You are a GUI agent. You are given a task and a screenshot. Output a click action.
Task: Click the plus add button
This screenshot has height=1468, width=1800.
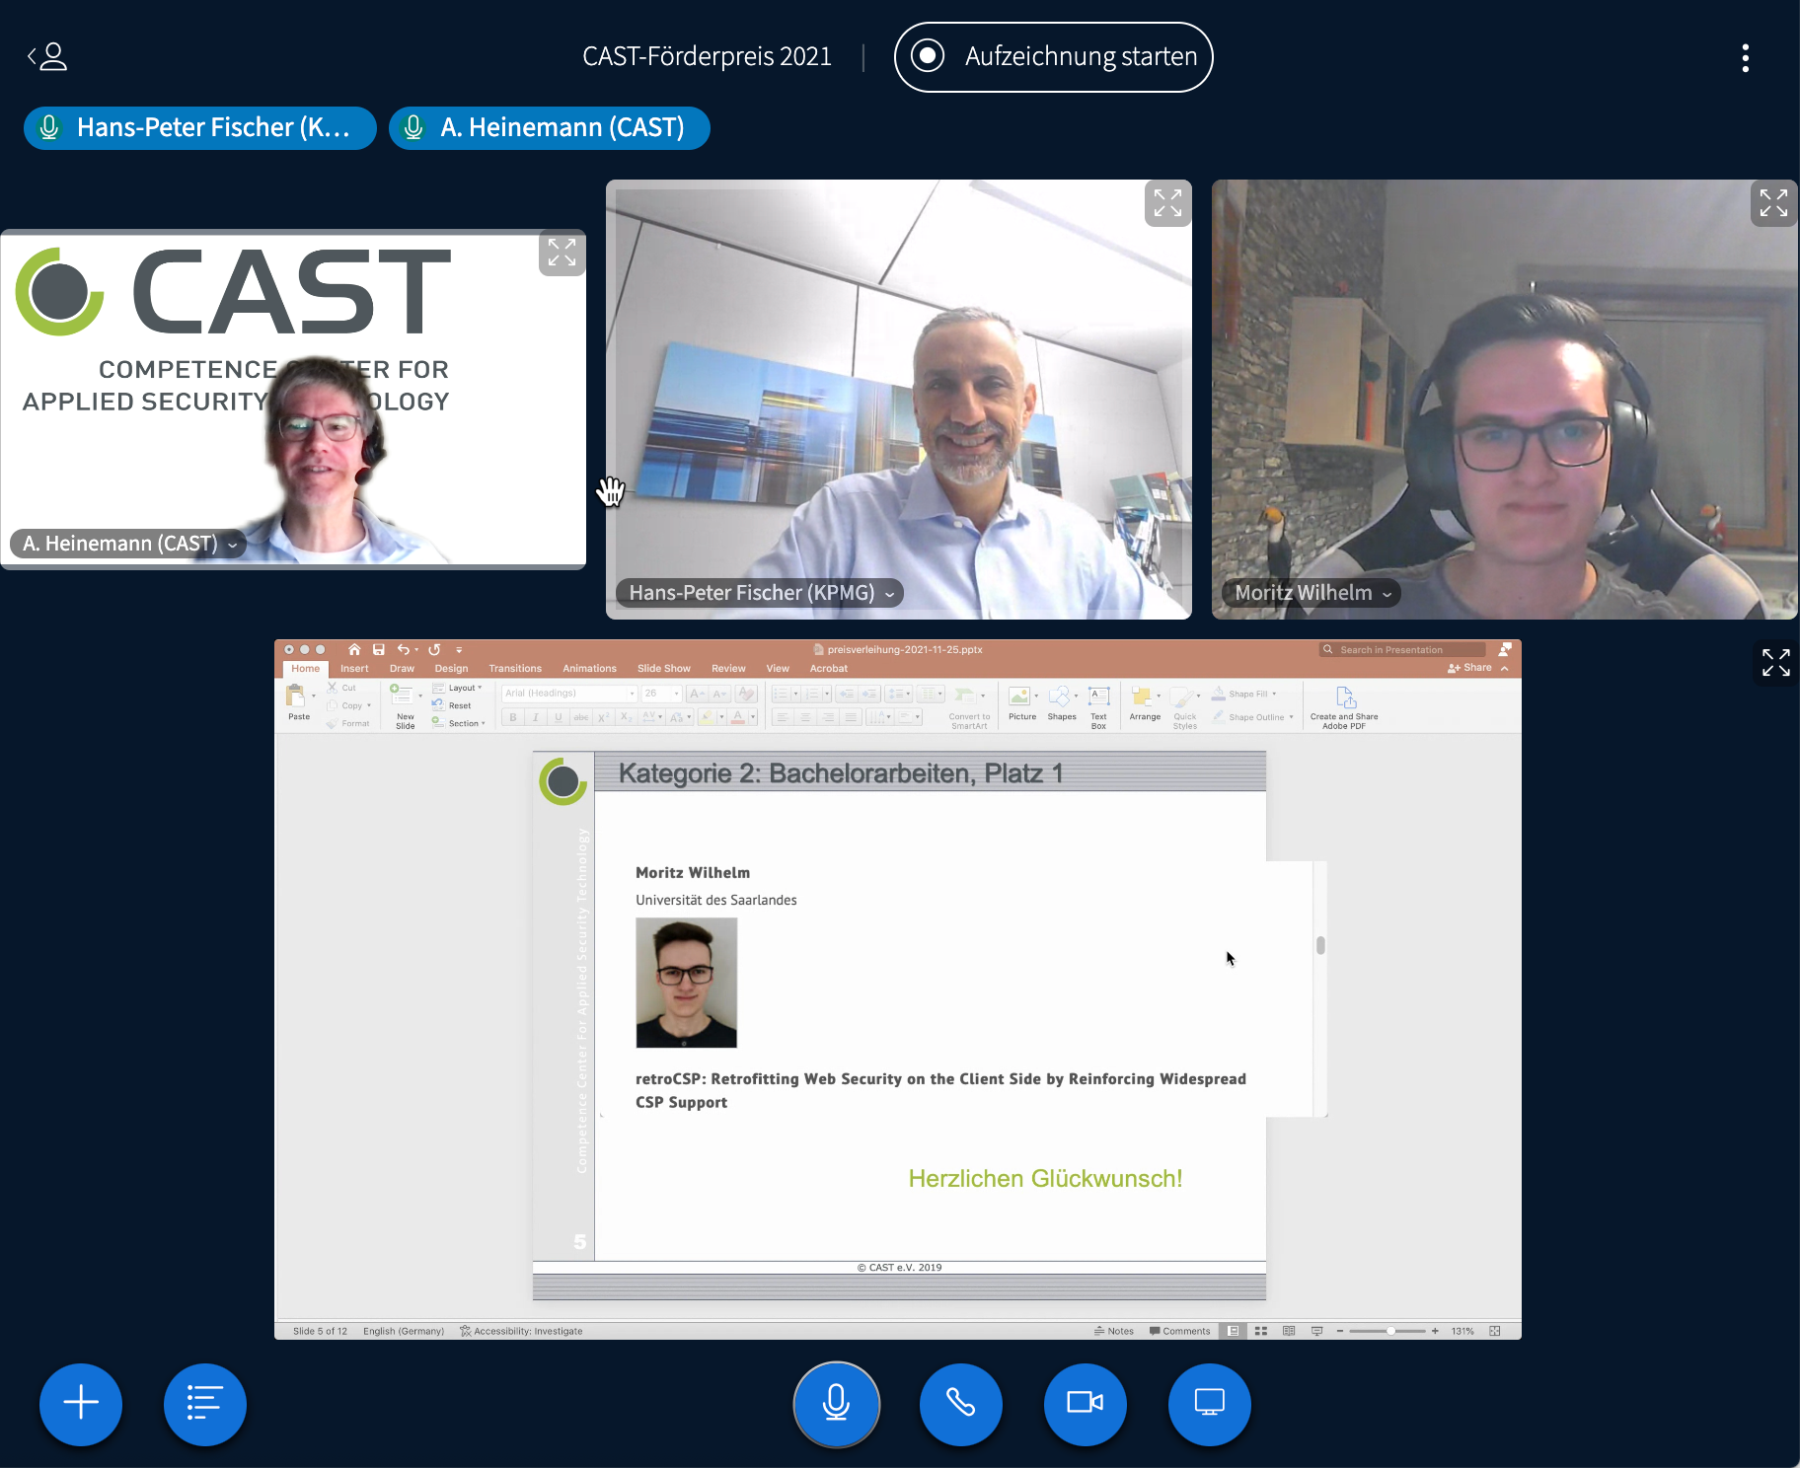81,1403
